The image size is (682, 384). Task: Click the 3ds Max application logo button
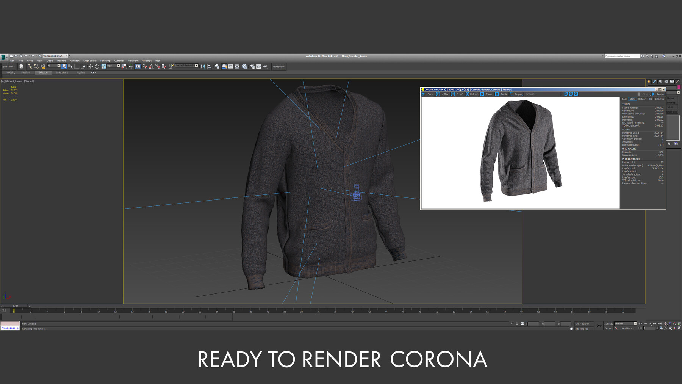3,57
